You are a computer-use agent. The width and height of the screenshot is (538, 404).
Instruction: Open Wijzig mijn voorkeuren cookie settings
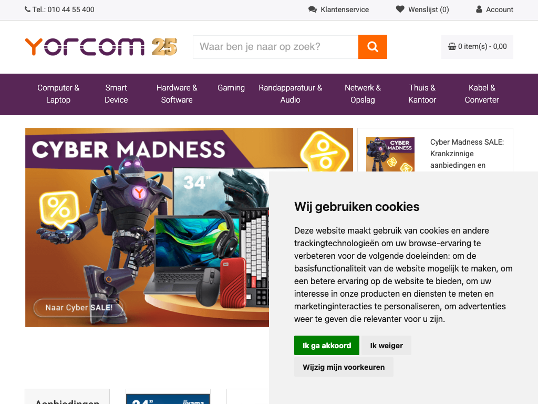point(344,367)
